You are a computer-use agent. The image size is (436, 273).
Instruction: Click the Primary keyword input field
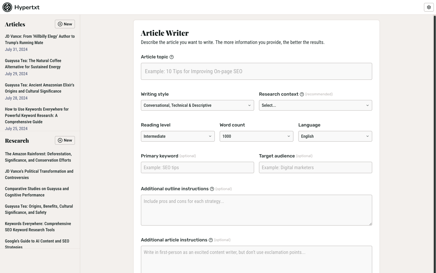197,168
